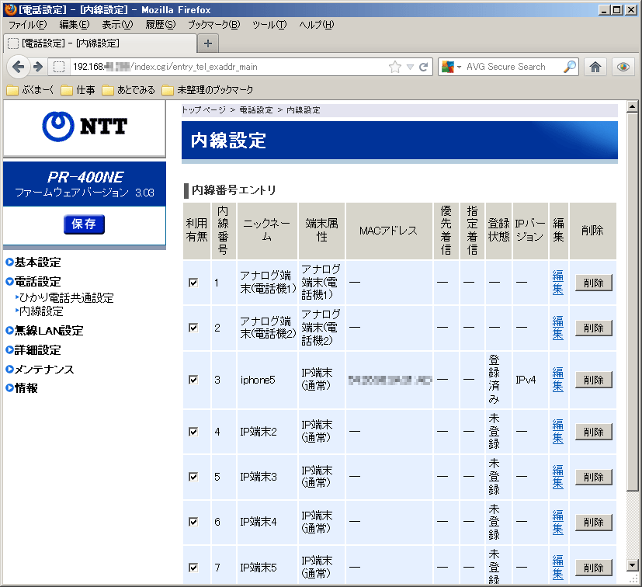Open the 未整理のブックマーク folder

pos(207,90)
